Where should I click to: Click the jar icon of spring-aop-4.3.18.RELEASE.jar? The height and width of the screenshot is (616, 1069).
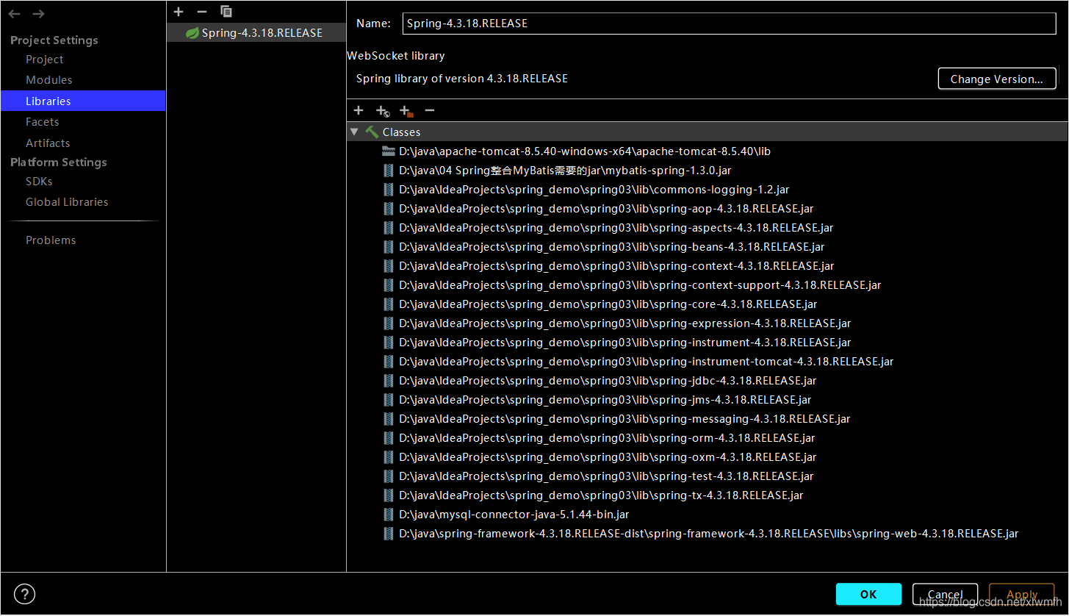389,209
